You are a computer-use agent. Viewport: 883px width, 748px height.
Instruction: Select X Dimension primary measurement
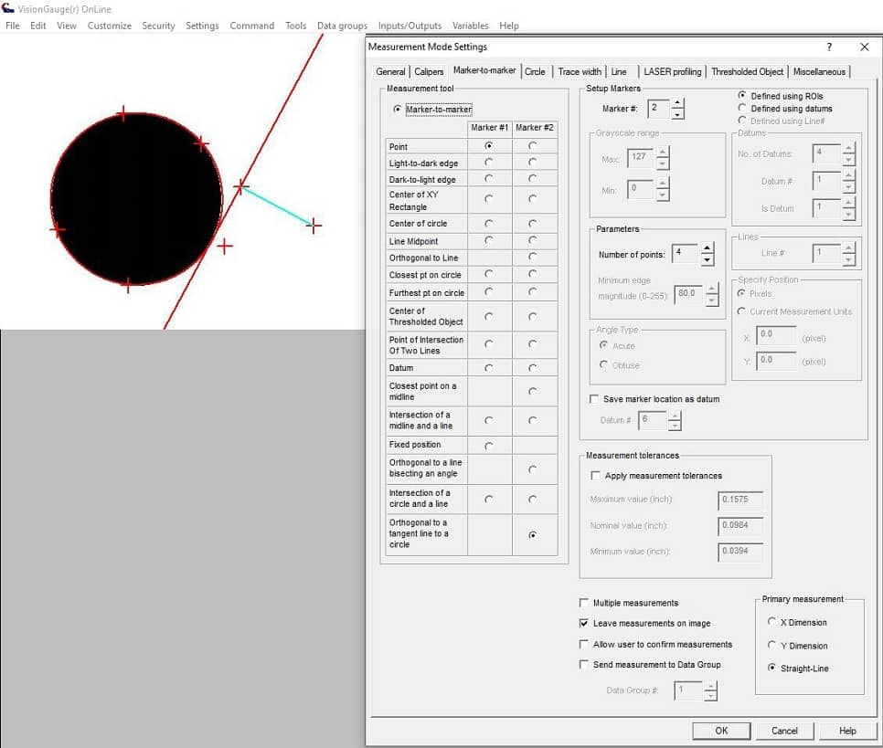772,622
